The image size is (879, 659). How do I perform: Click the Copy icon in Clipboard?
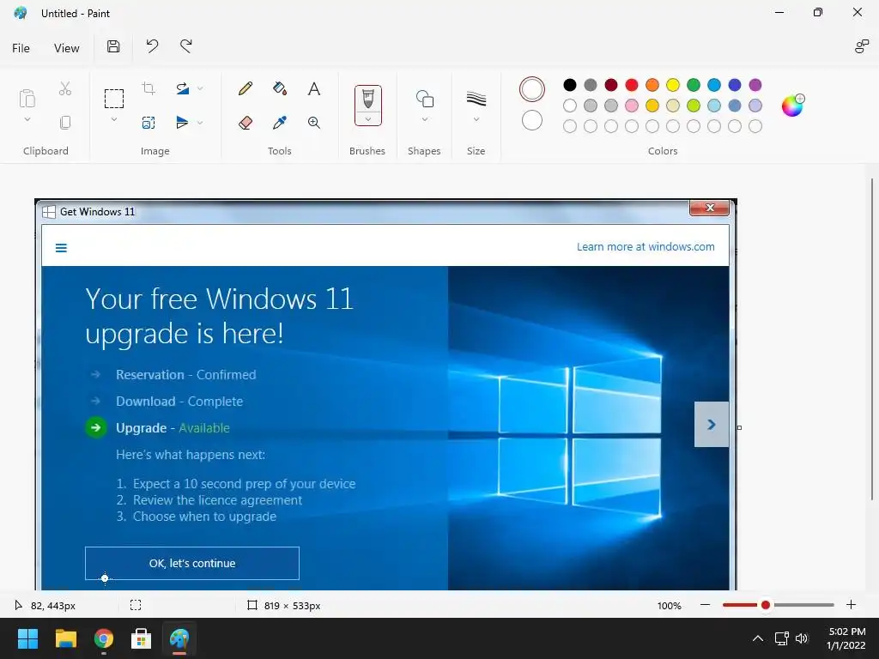[x=65, y=122]
